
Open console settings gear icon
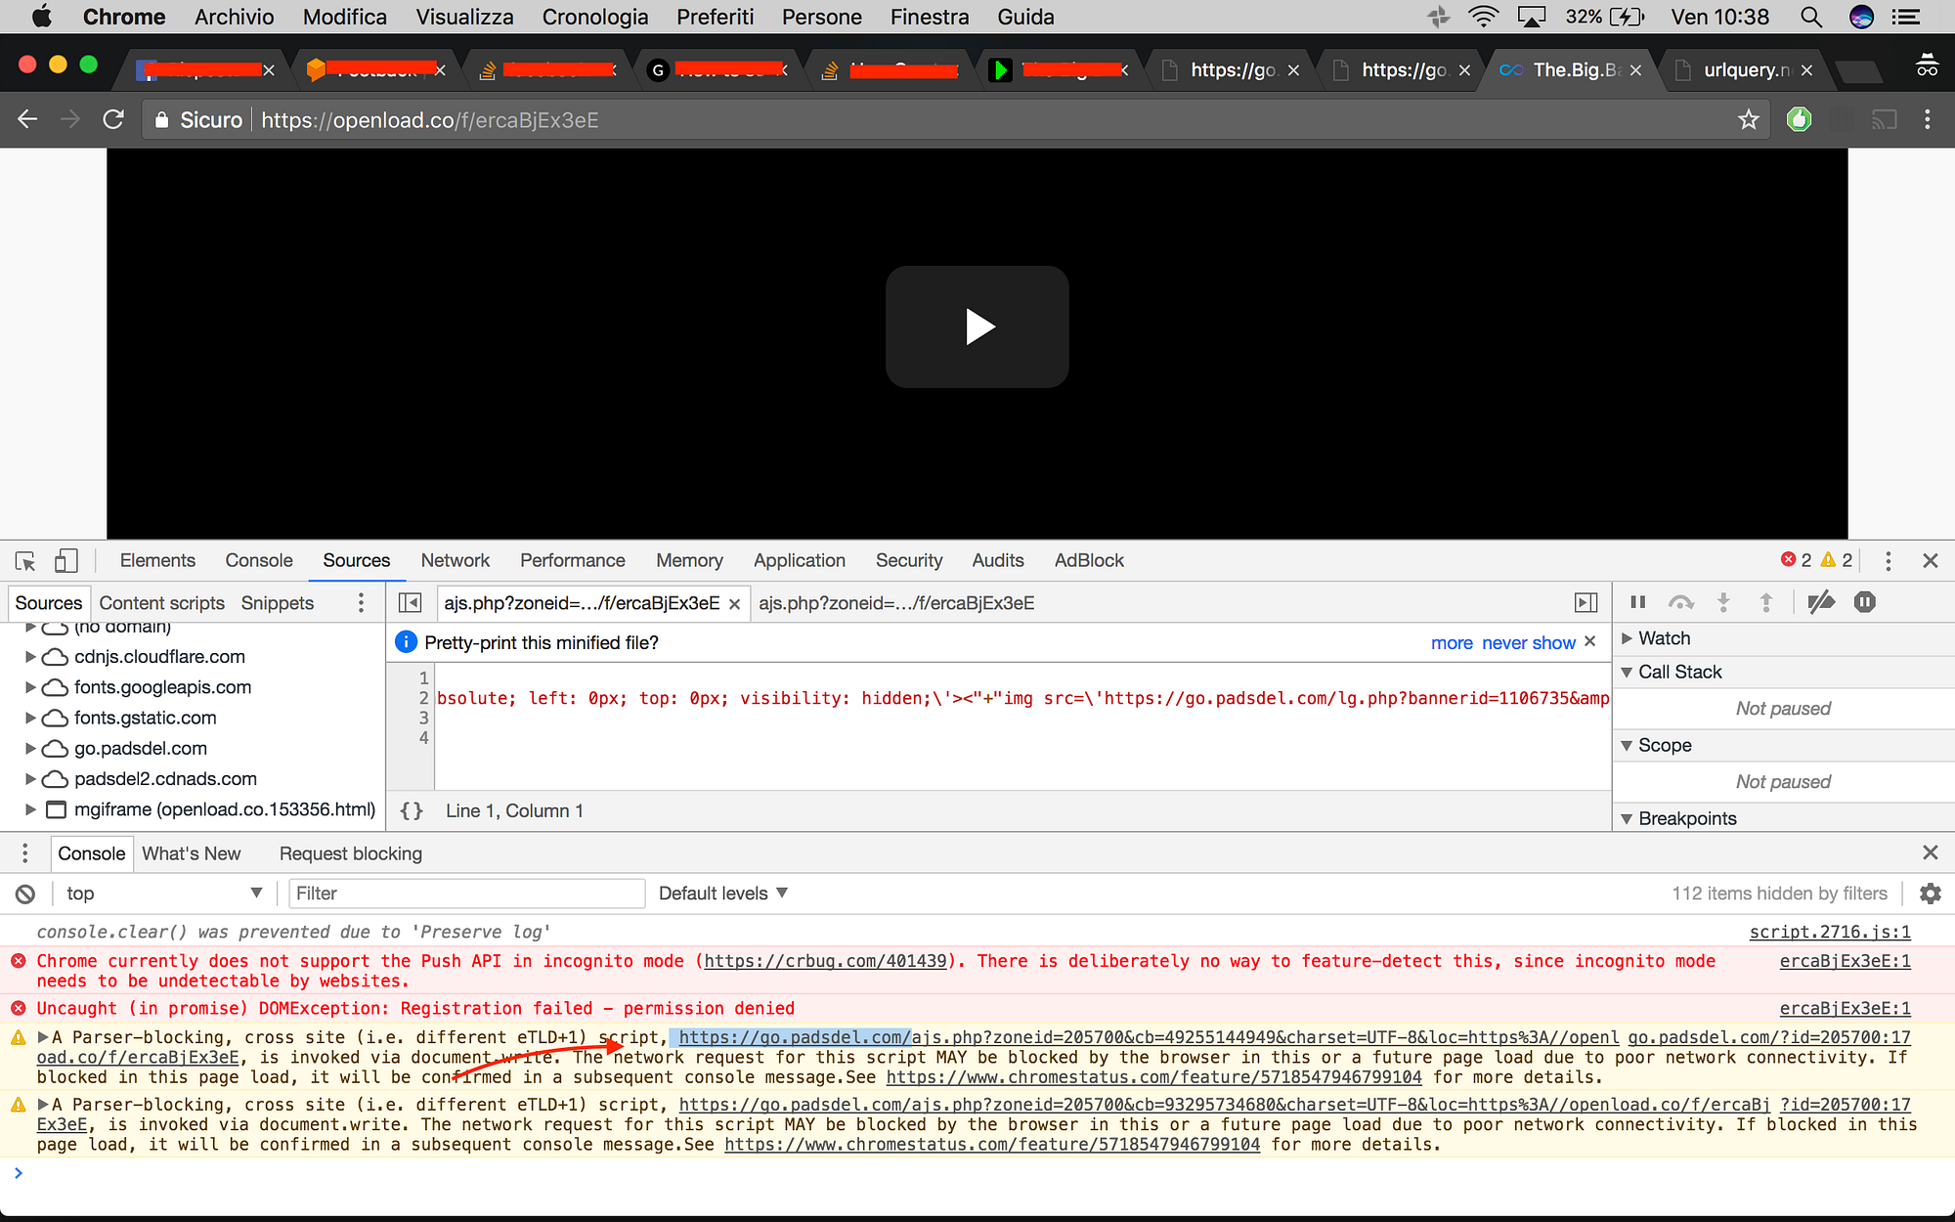(x=1930, y=894)
